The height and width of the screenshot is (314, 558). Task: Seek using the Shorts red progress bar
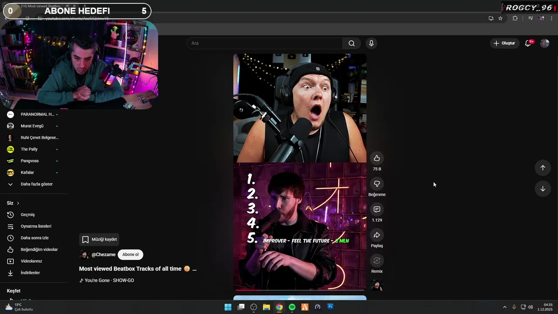[x=300, y=290]
